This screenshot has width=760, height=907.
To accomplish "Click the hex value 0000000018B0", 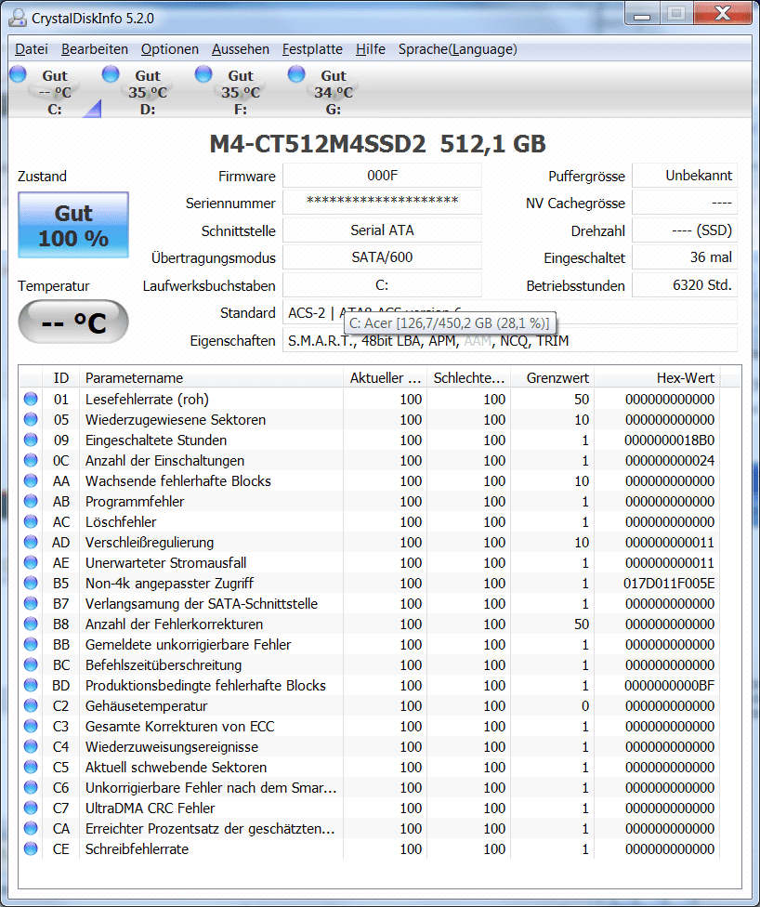I will point(669,440).
